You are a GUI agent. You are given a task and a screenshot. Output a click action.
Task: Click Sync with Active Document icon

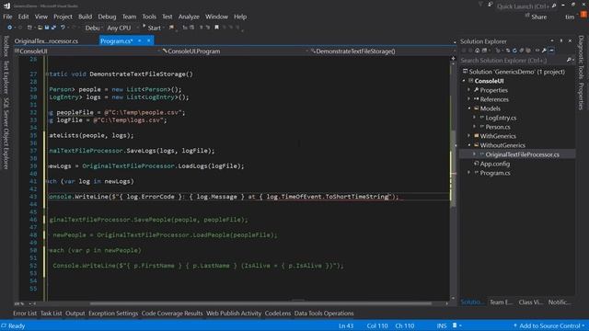click(x=508, y=51)
